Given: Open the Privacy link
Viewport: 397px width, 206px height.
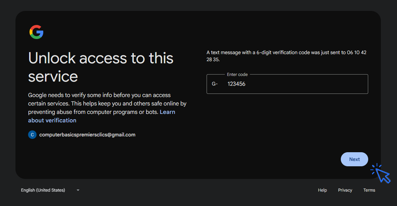Looking at the screenshot, I should (x=345, y=190).
